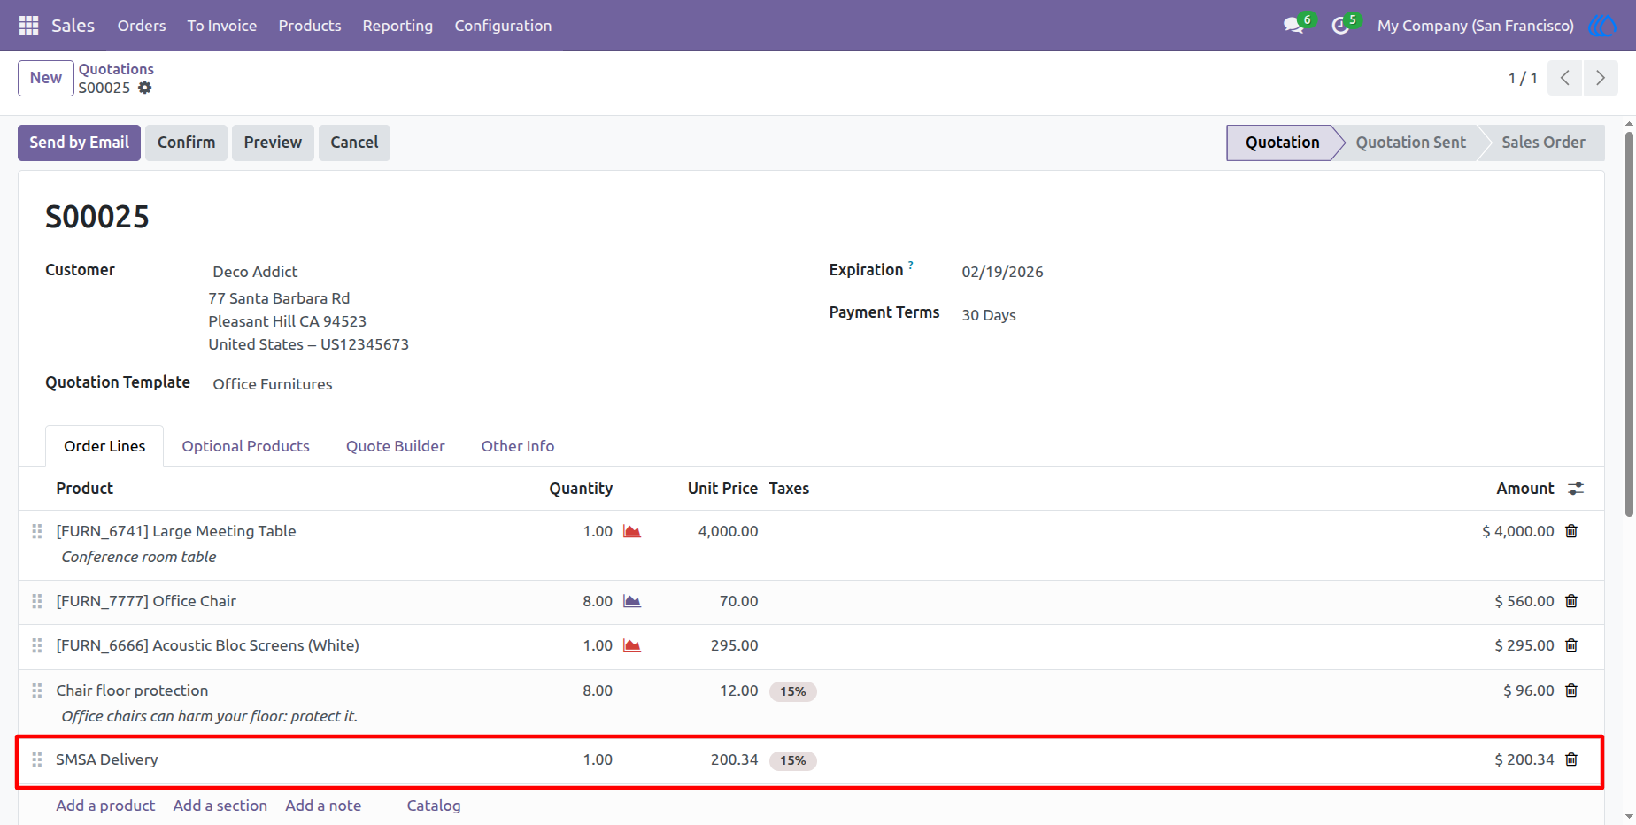Delete the SMSA Delivery line
Viewport: 1636px width, 825px height.
tap(1571, 759)
